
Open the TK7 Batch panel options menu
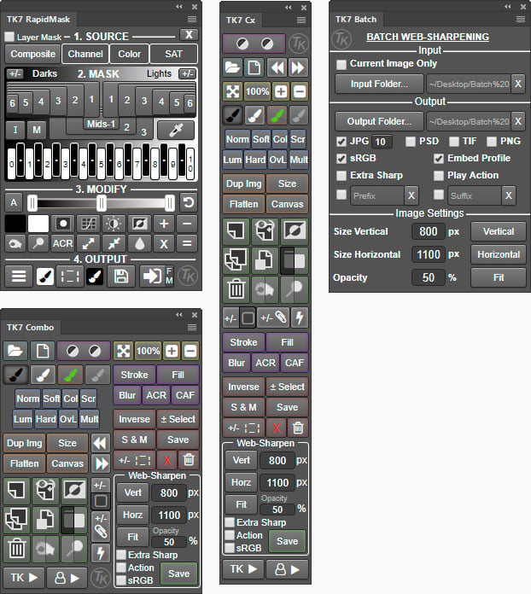[521, 20]
